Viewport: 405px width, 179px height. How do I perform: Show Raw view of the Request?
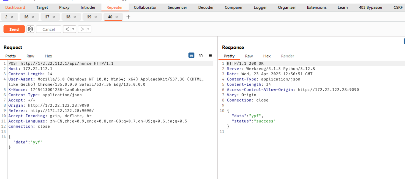coord(30,56)
